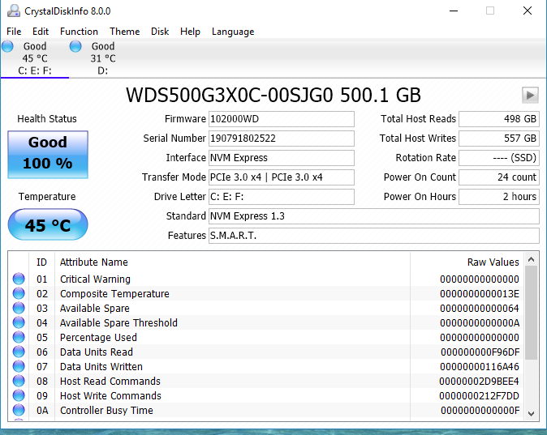Viewport: 547px width, 435px height.
Task: Open the Theme menu
Action: (124, 32)
